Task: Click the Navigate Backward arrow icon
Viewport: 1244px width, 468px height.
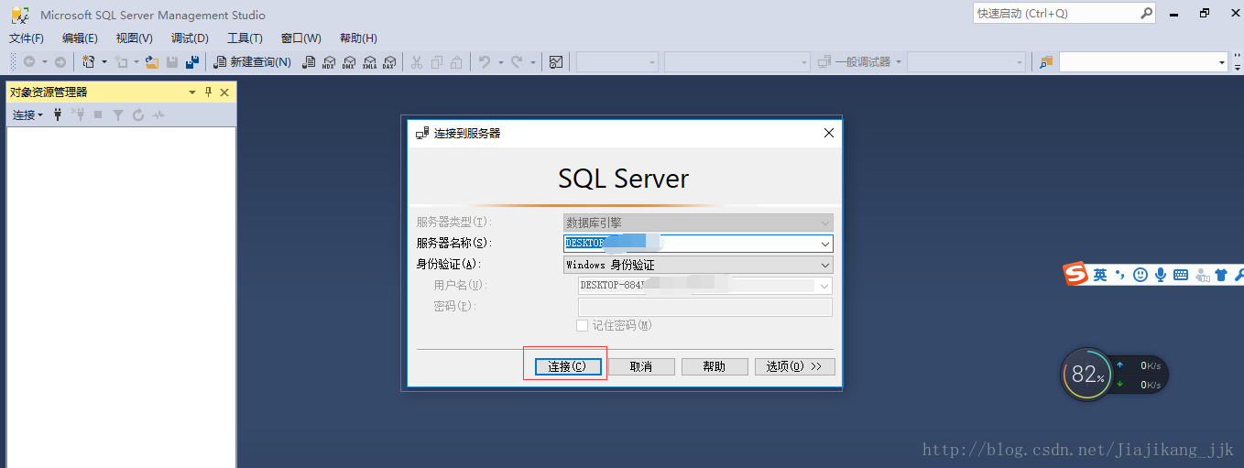Action: 29,62
